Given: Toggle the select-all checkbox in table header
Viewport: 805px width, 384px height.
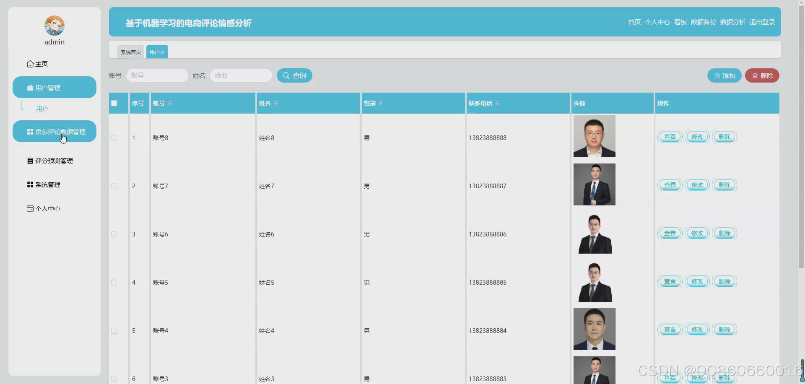Looking at the screenshot, I should click(x=114, y=103).
